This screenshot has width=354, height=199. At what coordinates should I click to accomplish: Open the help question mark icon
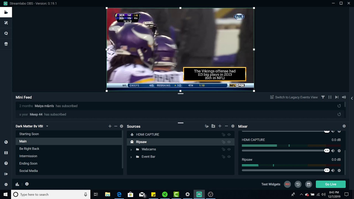pyautogui.click(x=6, y=163)
